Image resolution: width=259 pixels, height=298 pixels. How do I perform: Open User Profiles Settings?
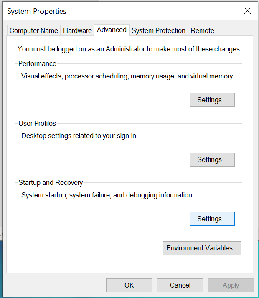pyautogui.click(x=212, y=159)
